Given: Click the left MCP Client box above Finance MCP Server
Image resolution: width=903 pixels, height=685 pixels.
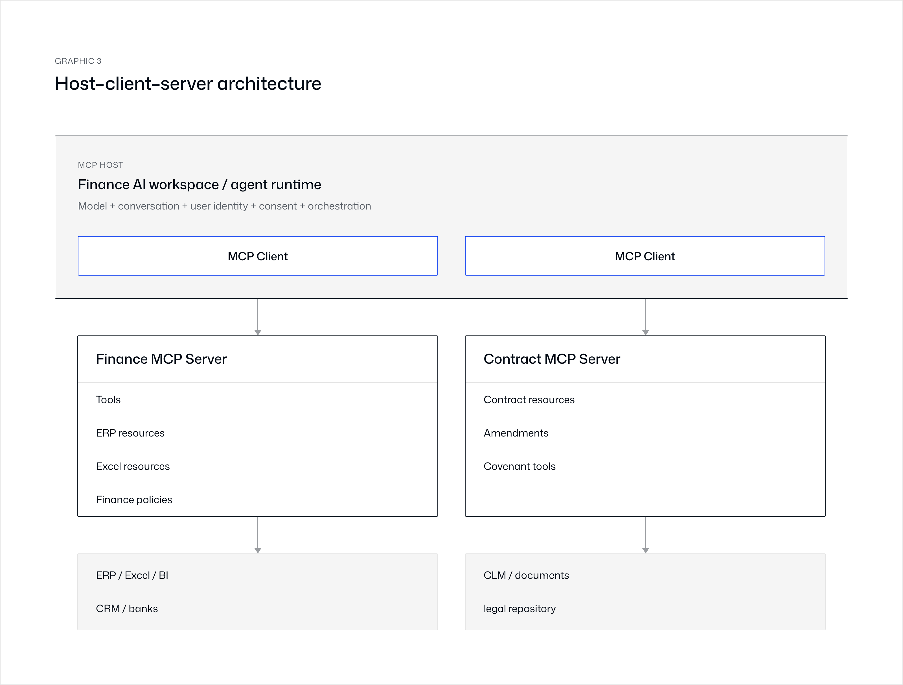Looking at the screenshot, I should point(258,256).
